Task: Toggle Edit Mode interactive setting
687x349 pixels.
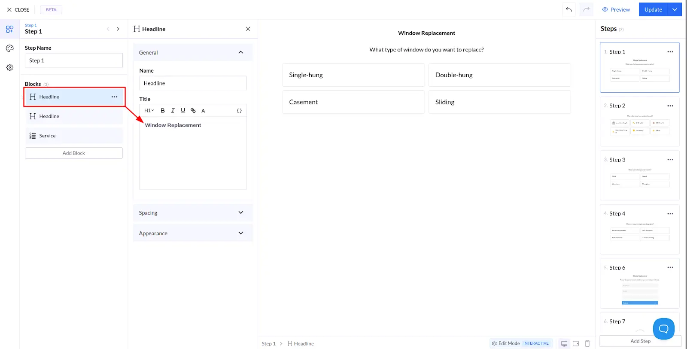Action: tap(520, 343)
